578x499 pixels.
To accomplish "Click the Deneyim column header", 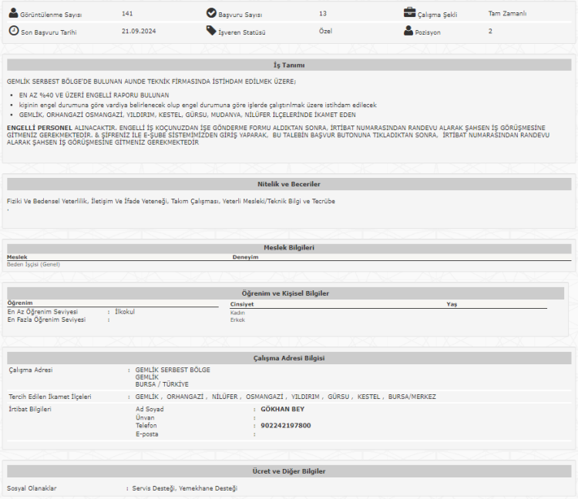I will (x=245, y=257).
